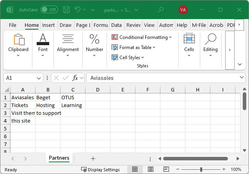Click the Excel app icon in title bar

(x=10, y=10)
